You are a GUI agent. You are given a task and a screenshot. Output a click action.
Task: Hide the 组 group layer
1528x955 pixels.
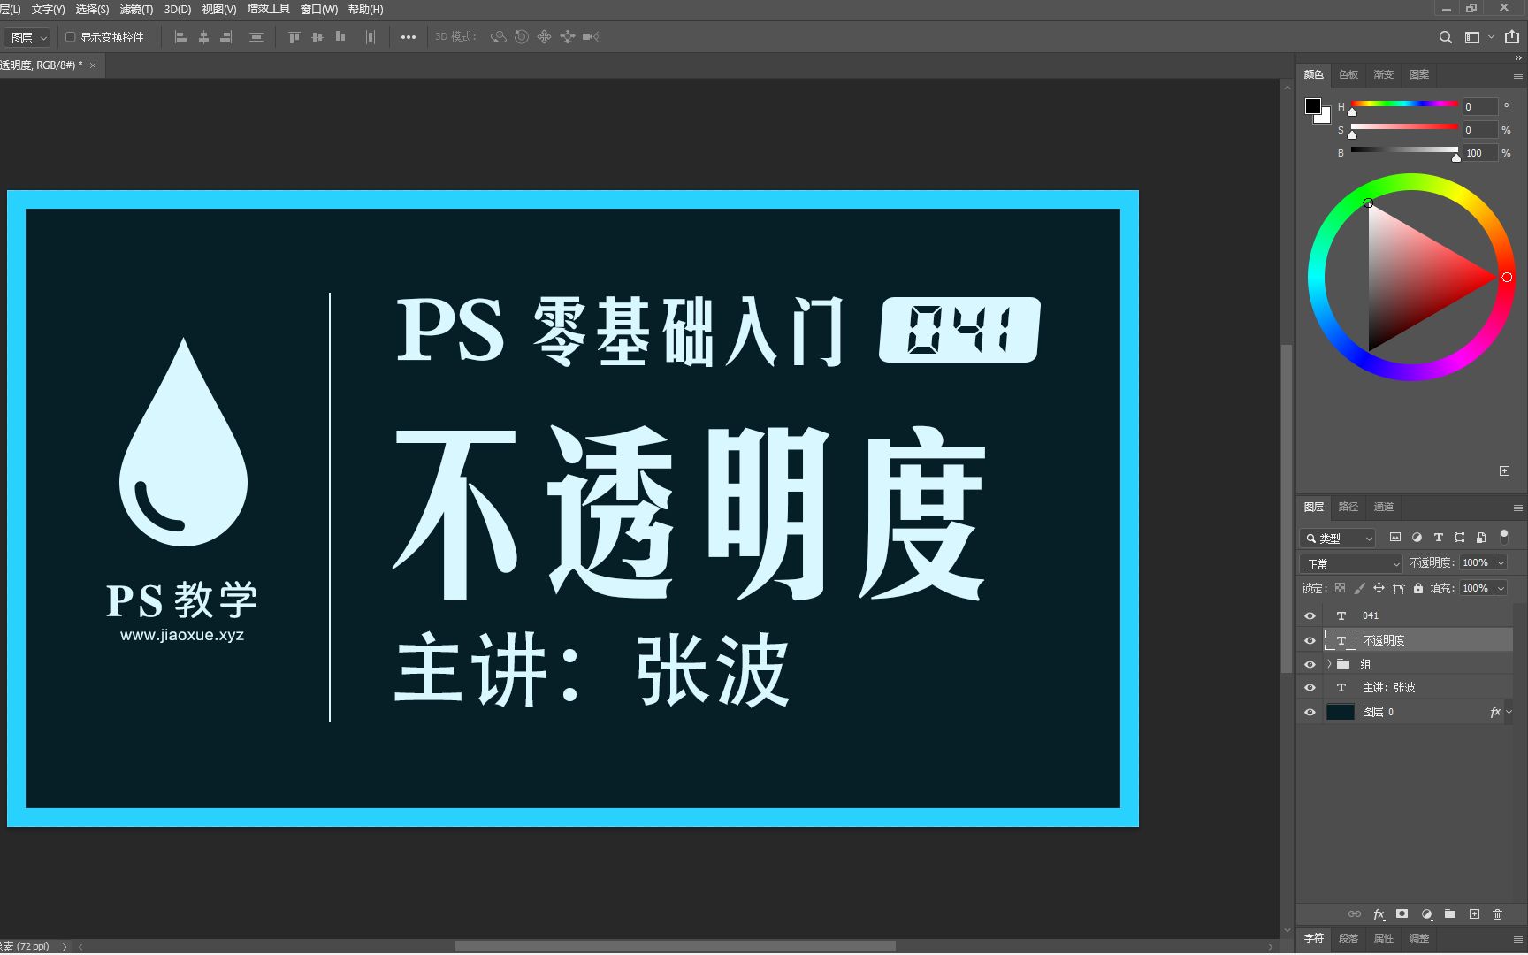pos(1310,664)
